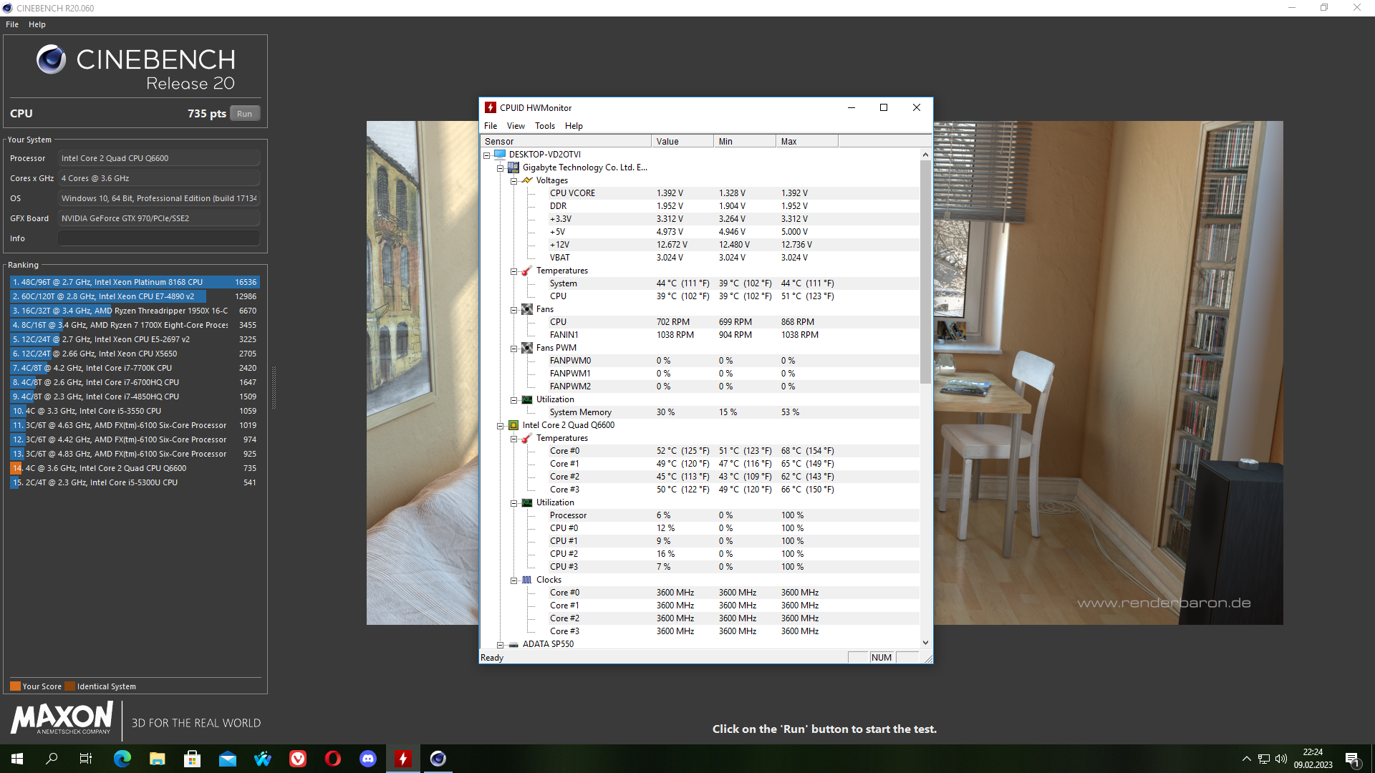Open the Tools menu in HWMonitor
Screen dimensions: 1375x773
point(544,126)
